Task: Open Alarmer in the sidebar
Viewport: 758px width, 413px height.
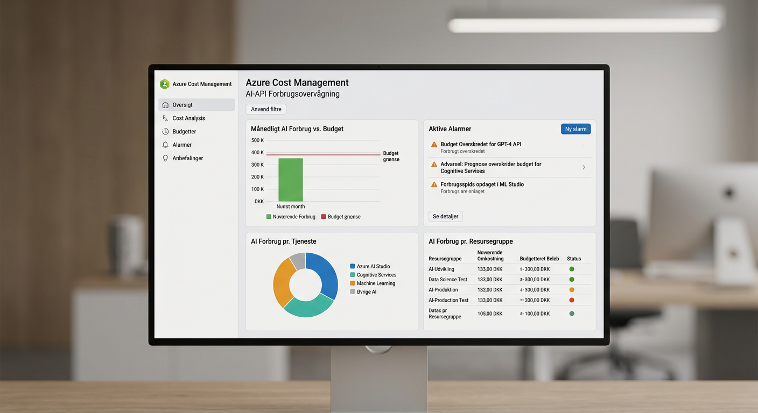Action: tap(196, 145)
